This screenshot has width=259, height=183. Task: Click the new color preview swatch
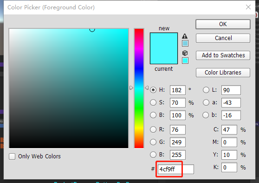164,41
